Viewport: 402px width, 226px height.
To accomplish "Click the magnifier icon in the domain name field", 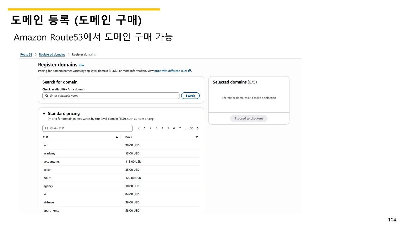I will [x=46, y=95].
